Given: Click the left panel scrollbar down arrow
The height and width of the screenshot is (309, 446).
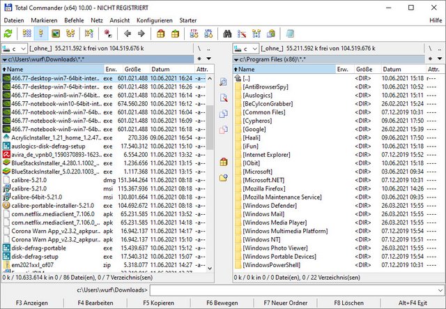Looking at the screenshot, I should [x=210, y=269].
